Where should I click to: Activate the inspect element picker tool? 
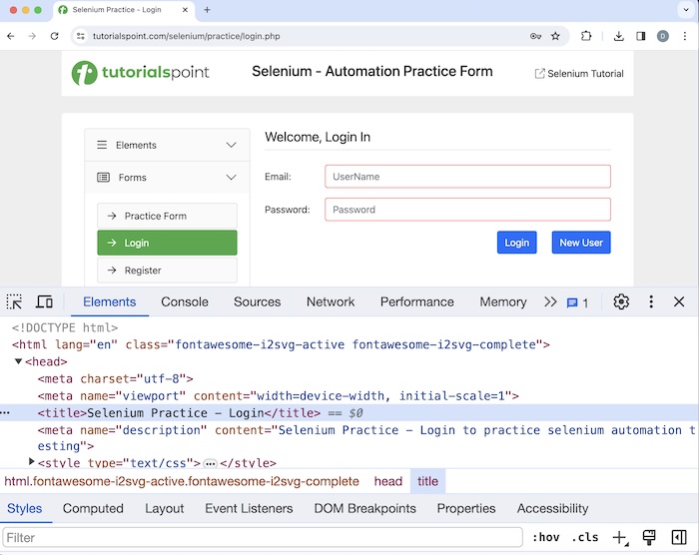pos(14,301)
